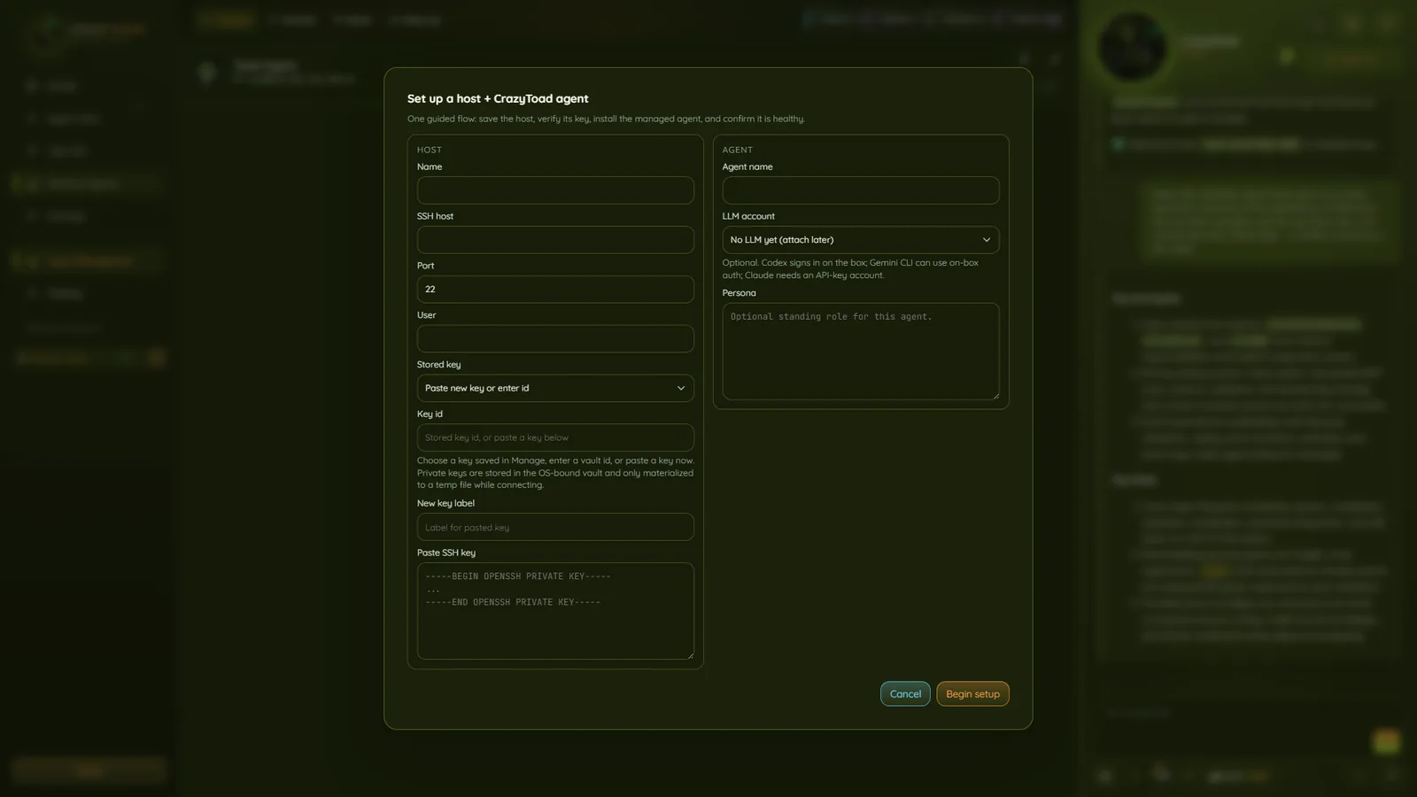Focus the SSH host field
The height and width of the screenshot is (797, 1417).
(555, 240)
